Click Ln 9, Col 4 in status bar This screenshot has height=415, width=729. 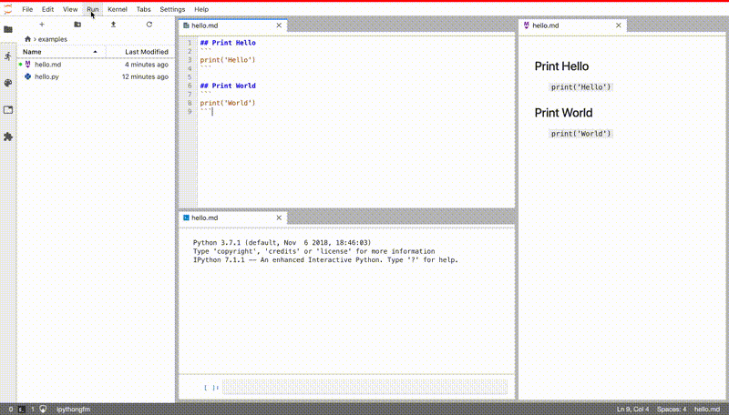point(632,409)
